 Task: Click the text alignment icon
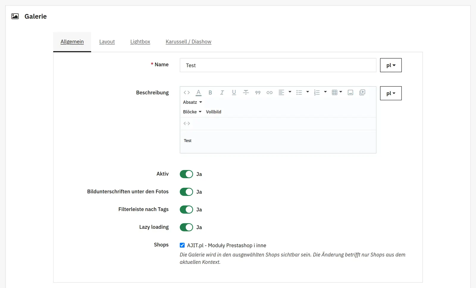point(281,92)
